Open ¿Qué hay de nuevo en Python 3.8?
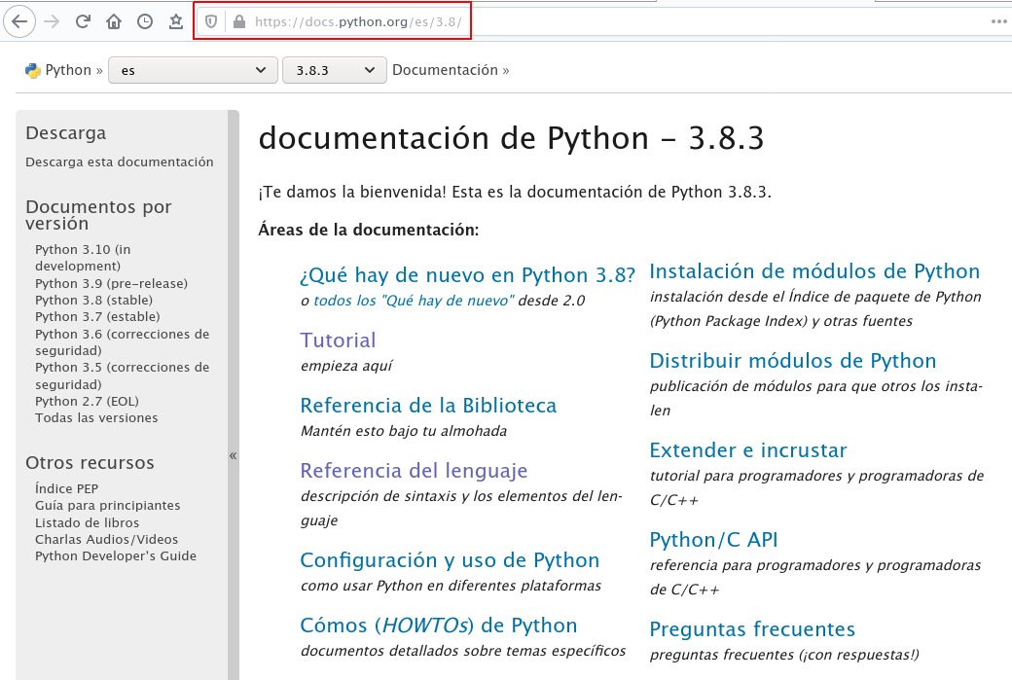Screen dimensions: 1012x680 (x=467, y=275)
